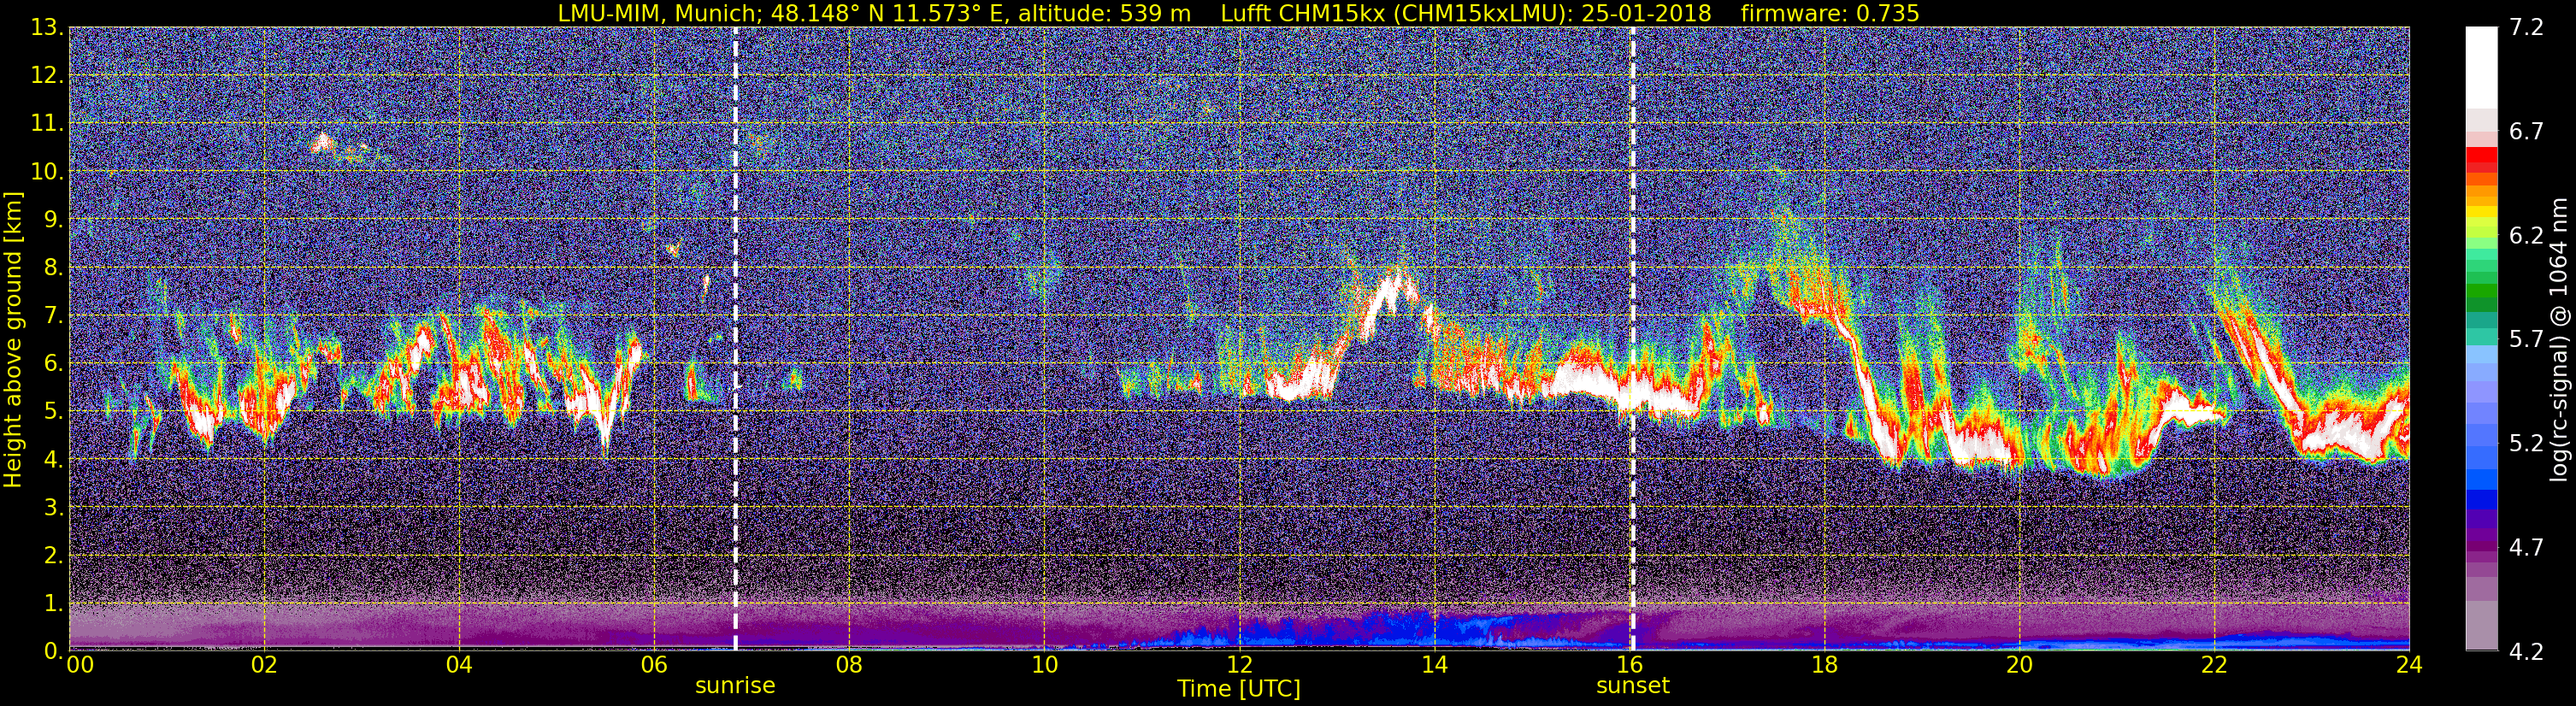Click the height axis tick label '7.'
The height and width of the screenshot is (706, 2576).
pyautogui.click(x=53, y=315)
